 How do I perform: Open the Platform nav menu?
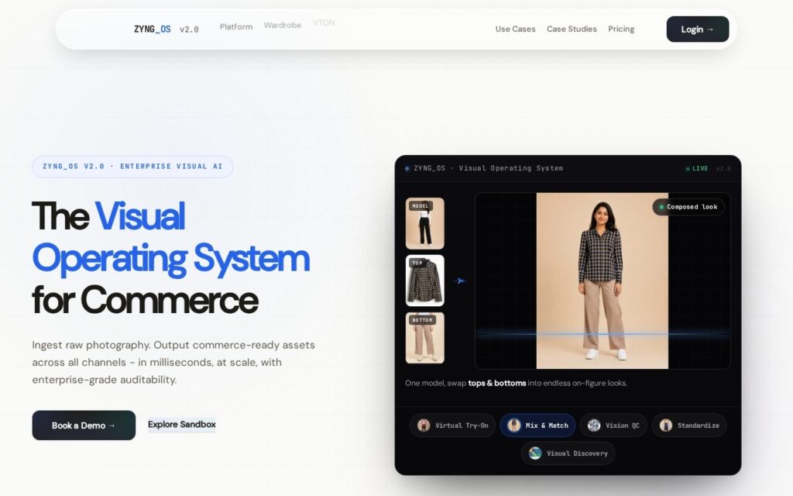point(236,27)
